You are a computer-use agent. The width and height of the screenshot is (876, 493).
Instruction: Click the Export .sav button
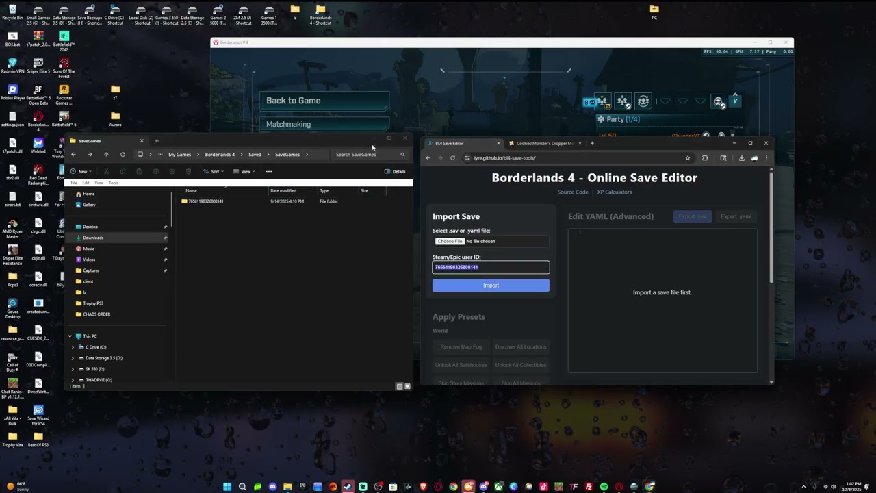point(693,216)
